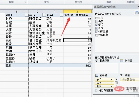Open the 岗位 column filter dropdown
This screenshot has height=97, width=139.
tap(44, 15)
